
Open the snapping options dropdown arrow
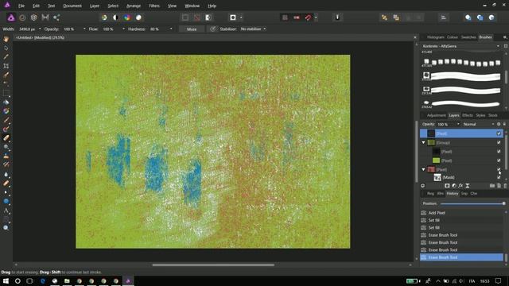pos(316,17)
